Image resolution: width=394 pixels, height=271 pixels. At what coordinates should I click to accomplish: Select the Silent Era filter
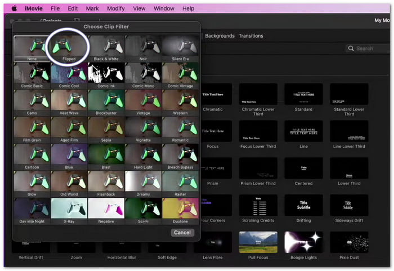tap(180, 48)
